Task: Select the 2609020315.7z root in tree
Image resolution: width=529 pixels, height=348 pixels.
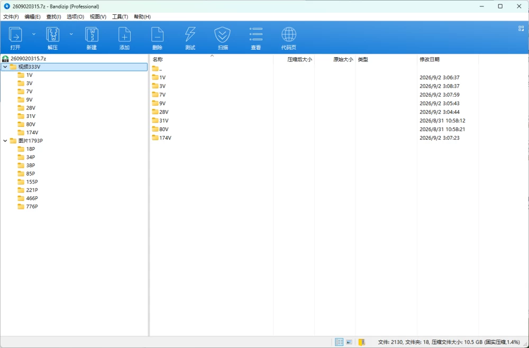Action: [x=29, y=58]
